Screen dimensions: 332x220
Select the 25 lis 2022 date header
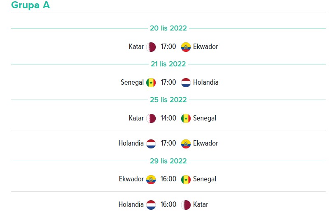[168, 100]
